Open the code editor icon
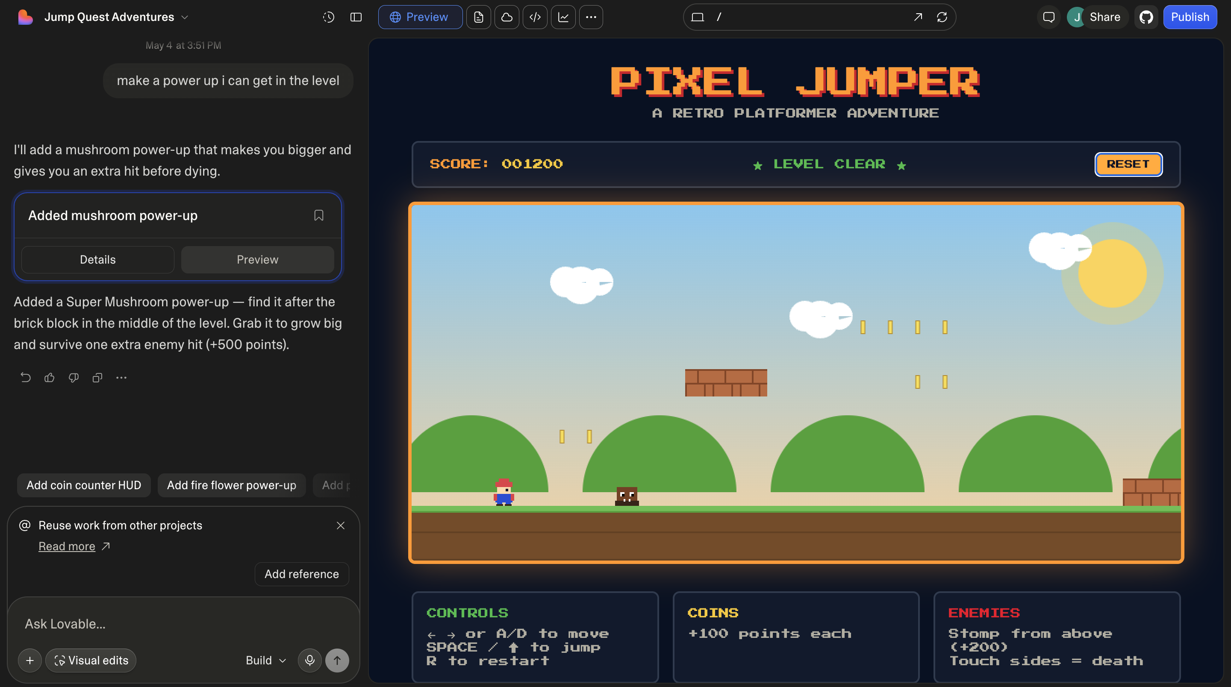The image size is (1231, 687). point(535,17)
